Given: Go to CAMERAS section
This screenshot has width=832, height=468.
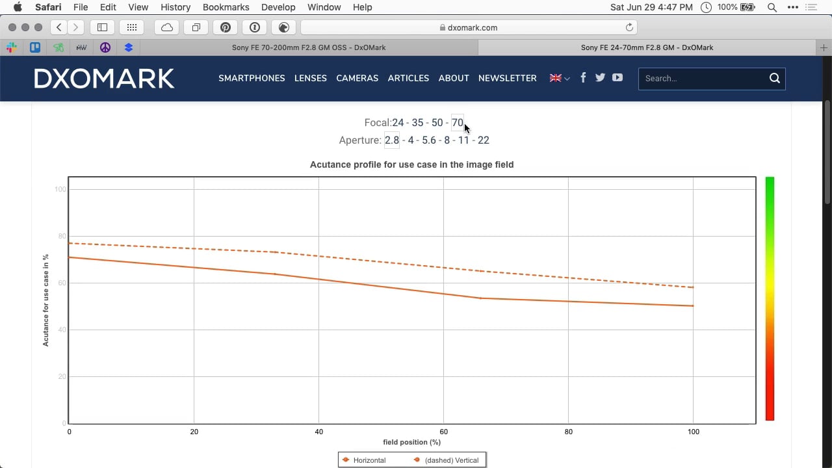Looking at the screenshot, I should 357,78.
